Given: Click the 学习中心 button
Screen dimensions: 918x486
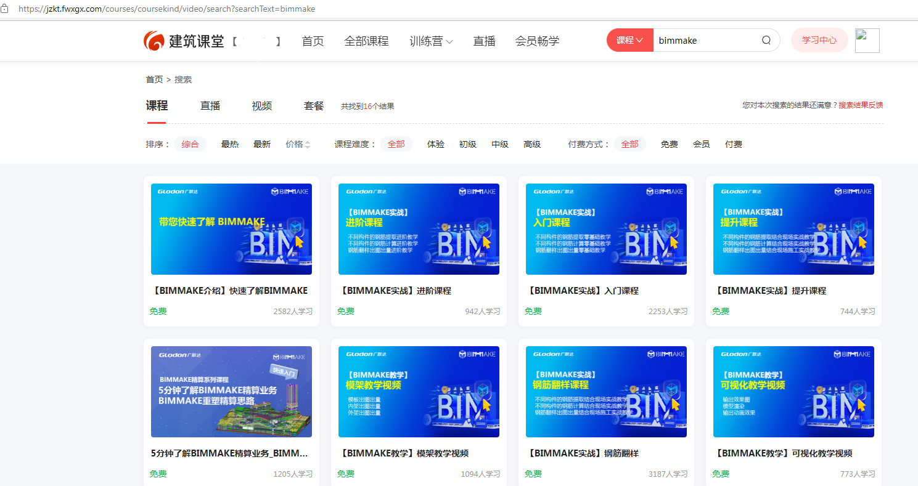Looking at the screenshot, I should tap(819, 40).
